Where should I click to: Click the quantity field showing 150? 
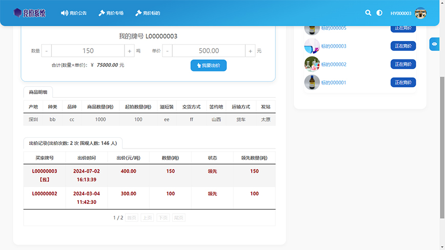(x=88, y=51)
